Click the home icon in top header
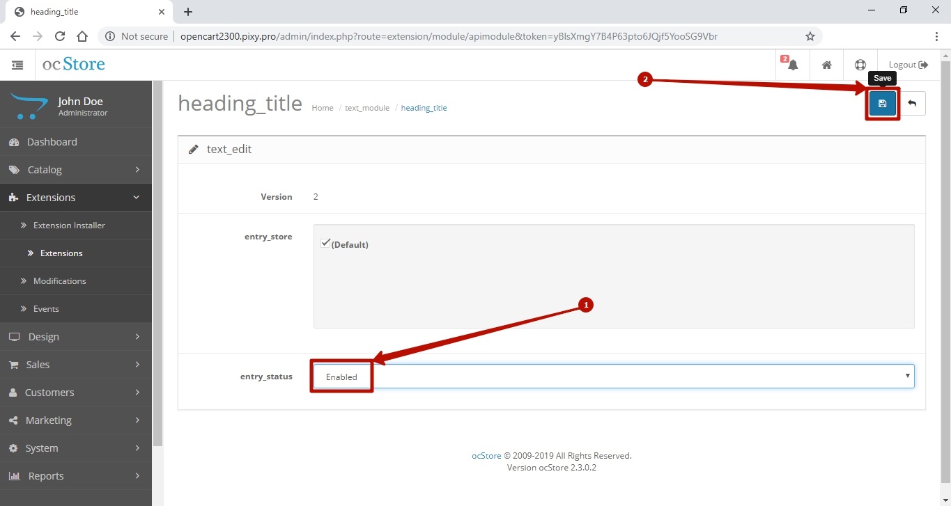The image size is (951, 506). pos(826,65)
